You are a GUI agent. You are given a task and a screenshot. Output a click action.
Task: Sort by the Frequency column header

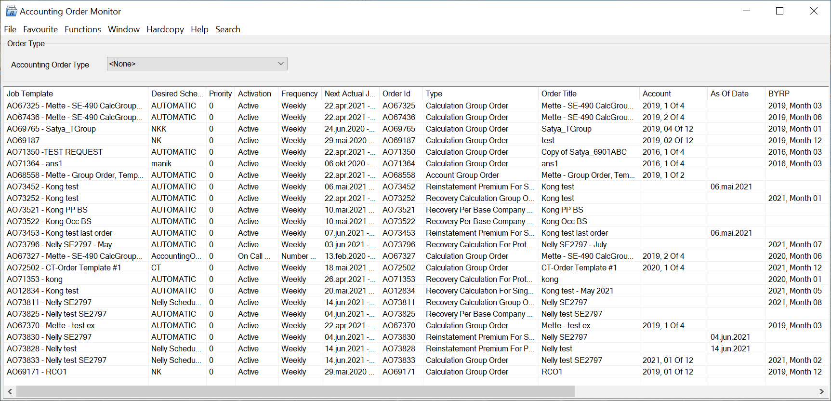pos(300,94)
